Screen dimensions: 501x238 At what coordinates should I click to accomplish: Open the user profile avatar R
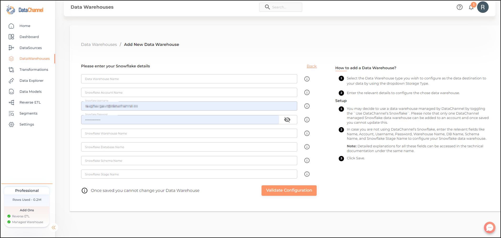pyautogui.click(x=483, y=7)
